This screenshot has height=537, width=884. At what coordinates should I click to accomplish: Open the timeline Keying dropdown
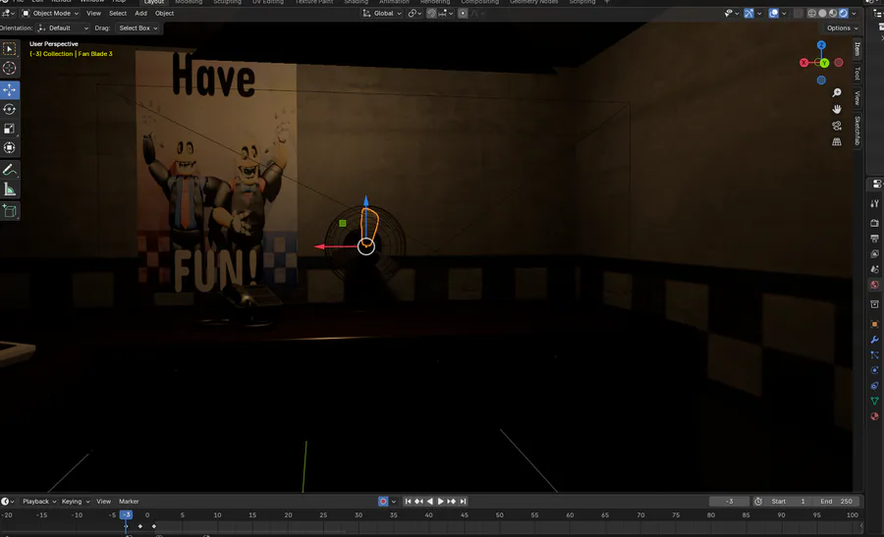[76, 501]
